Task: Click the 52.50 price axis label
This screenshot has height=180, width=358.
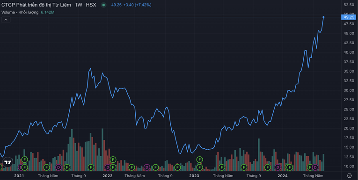Action: (349, 5)
